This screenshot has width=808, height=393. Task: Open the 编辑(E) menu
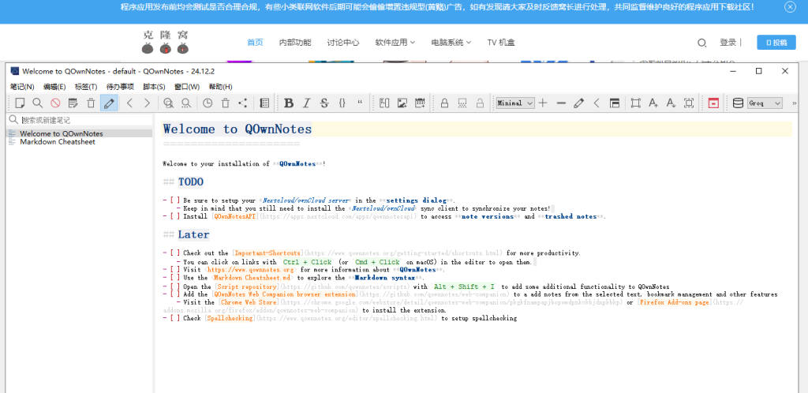[54, 87]
